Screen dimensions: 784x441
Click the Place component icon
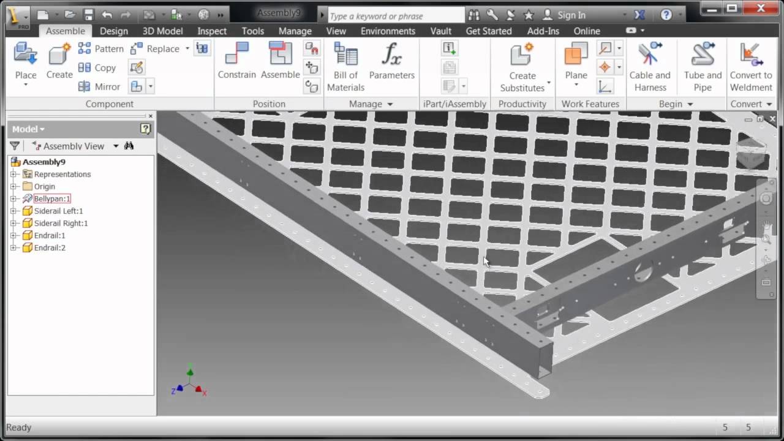pos(26,54)
